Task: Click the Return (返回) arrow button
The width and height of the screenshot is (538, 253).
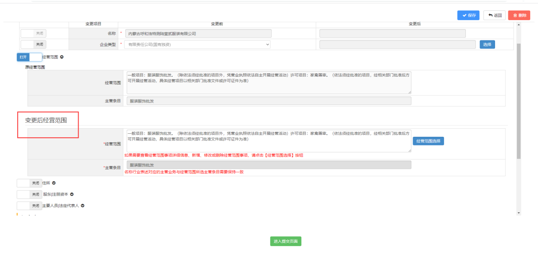Action: click(494, 15)
